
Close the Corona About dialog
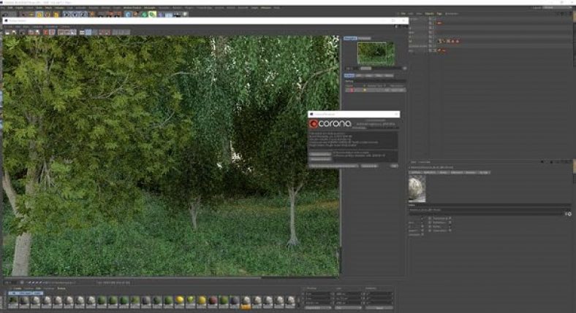tap(396, 115)
